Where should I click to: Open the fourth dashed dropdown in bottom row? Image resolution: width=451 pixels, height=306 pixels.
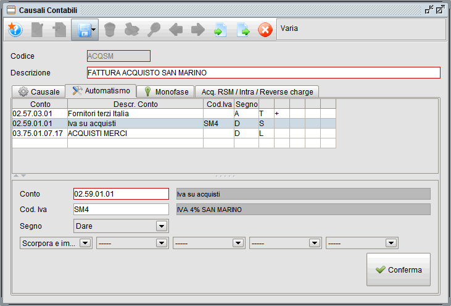click(x=285, y=243)
